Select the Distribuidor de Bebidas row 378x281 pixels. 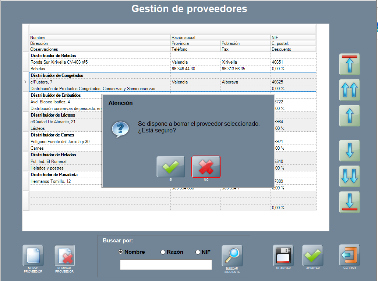point(99,56)
